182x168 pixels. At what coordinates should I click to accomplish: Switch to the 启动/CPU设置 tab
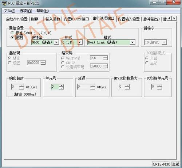pos(17,19)
